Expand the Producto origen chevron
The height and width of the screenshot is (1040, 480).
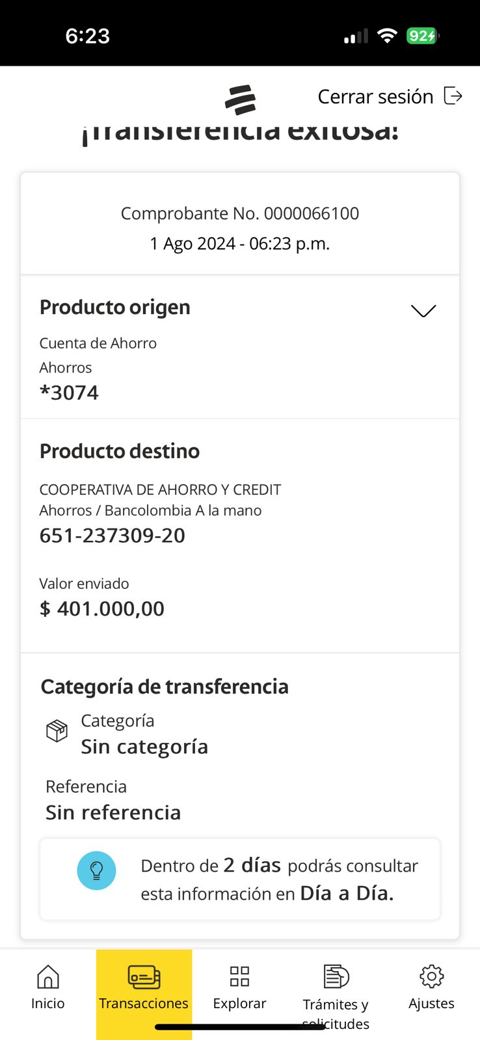tap(423, 311)
